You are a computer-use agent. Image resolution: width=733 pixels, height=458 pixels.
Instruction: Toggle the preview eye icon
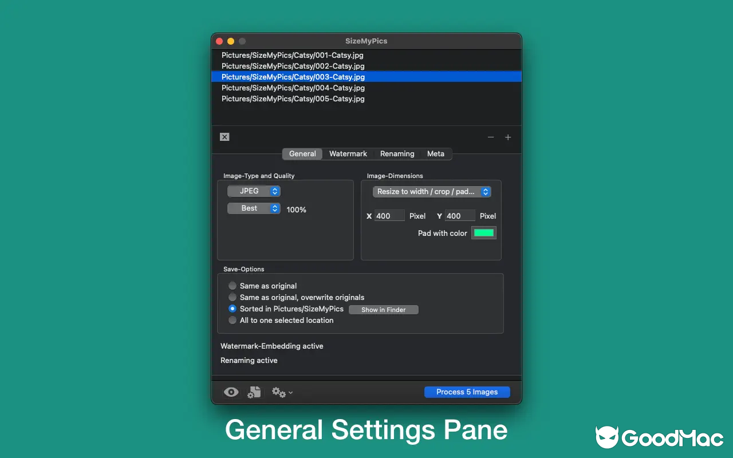pos(231,392)
